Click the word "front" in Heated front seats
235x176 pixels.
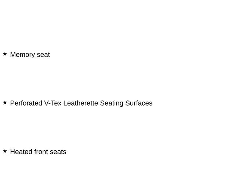(41, 152)
